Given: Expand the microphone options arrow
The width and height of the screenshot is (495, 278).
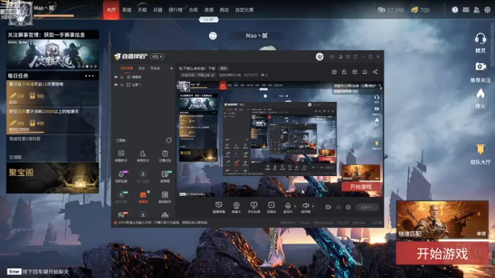Looking at the screenshot, I should (x=295, y=206).
